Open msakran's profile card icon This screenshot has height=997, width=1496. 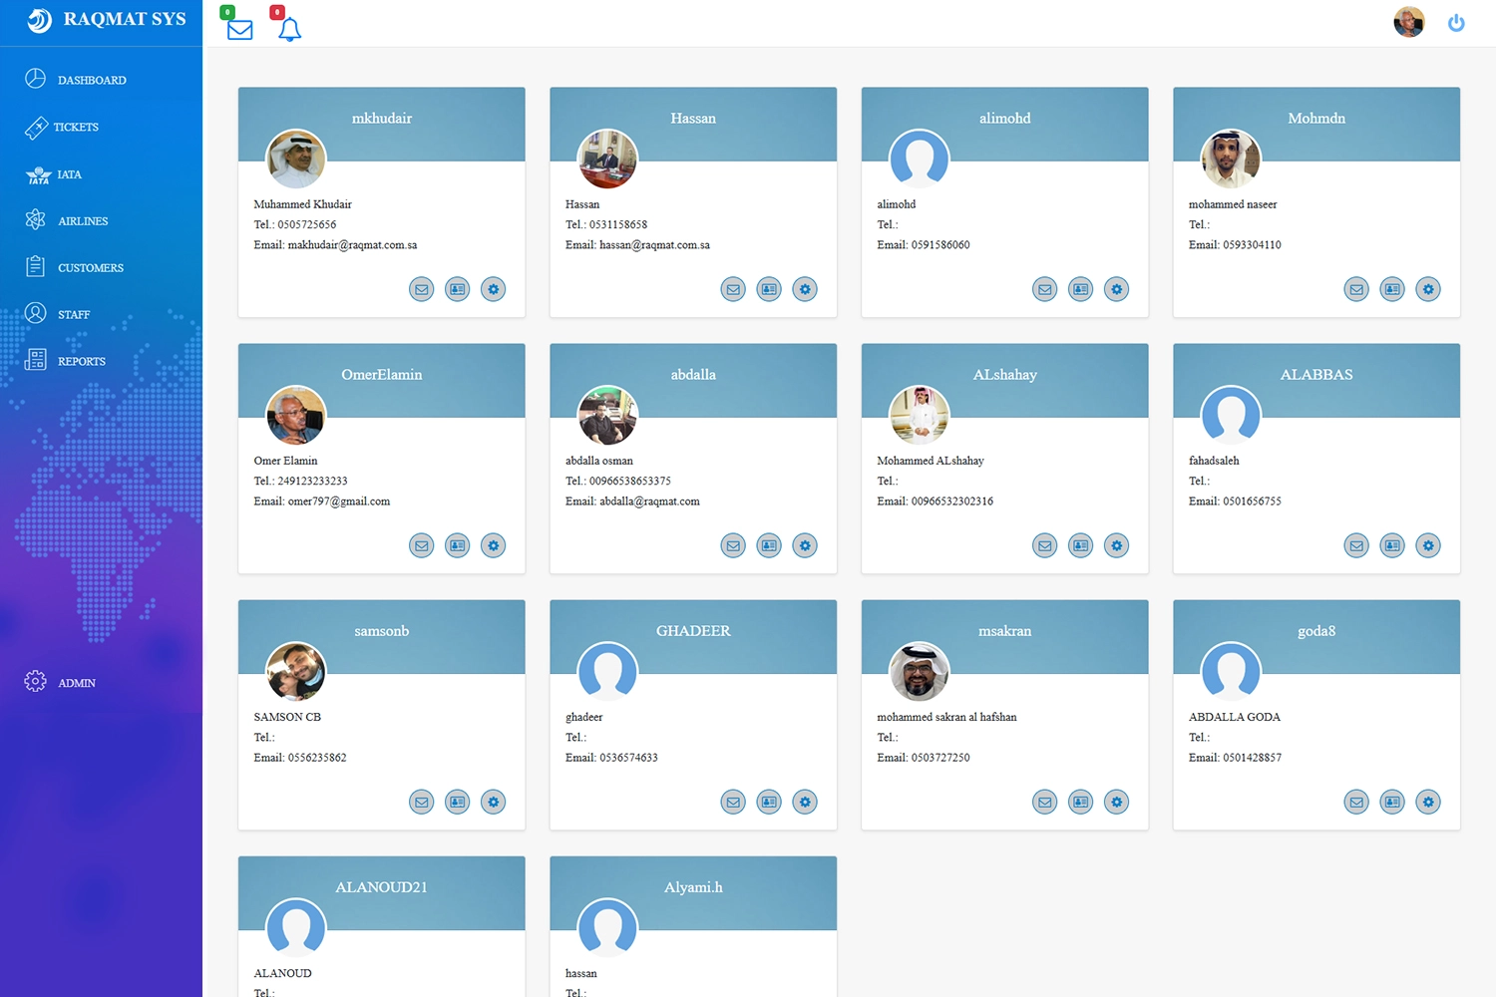(1081, 802)
